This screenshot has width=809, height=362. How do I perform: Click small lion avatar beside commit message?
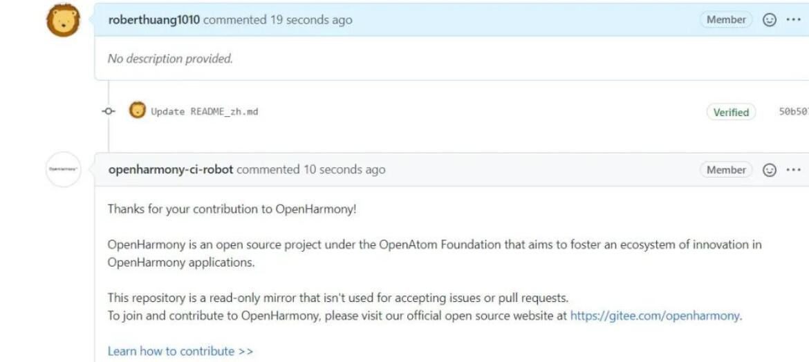coord(137,111)
